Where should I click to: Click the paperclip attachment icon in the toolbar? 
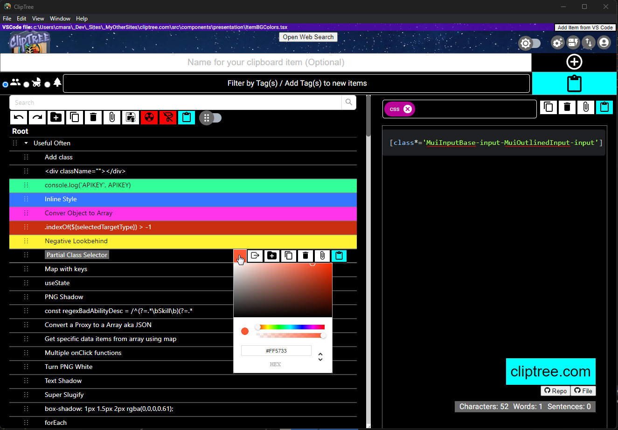[x=111, y=117]
